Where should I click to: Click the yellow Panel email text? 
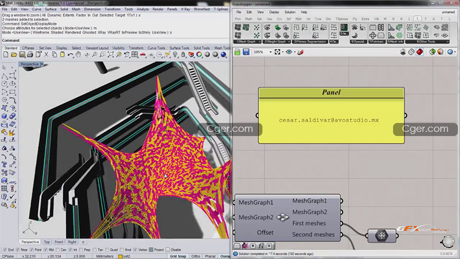coord(329,120)
